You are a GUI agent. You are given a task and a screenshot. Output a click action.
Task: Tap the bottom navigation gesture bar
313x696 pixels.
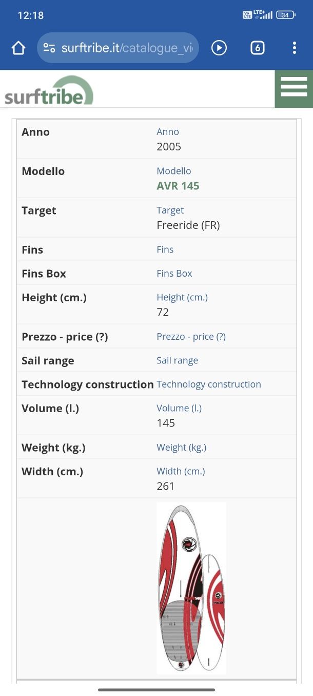tap(156, 689)
